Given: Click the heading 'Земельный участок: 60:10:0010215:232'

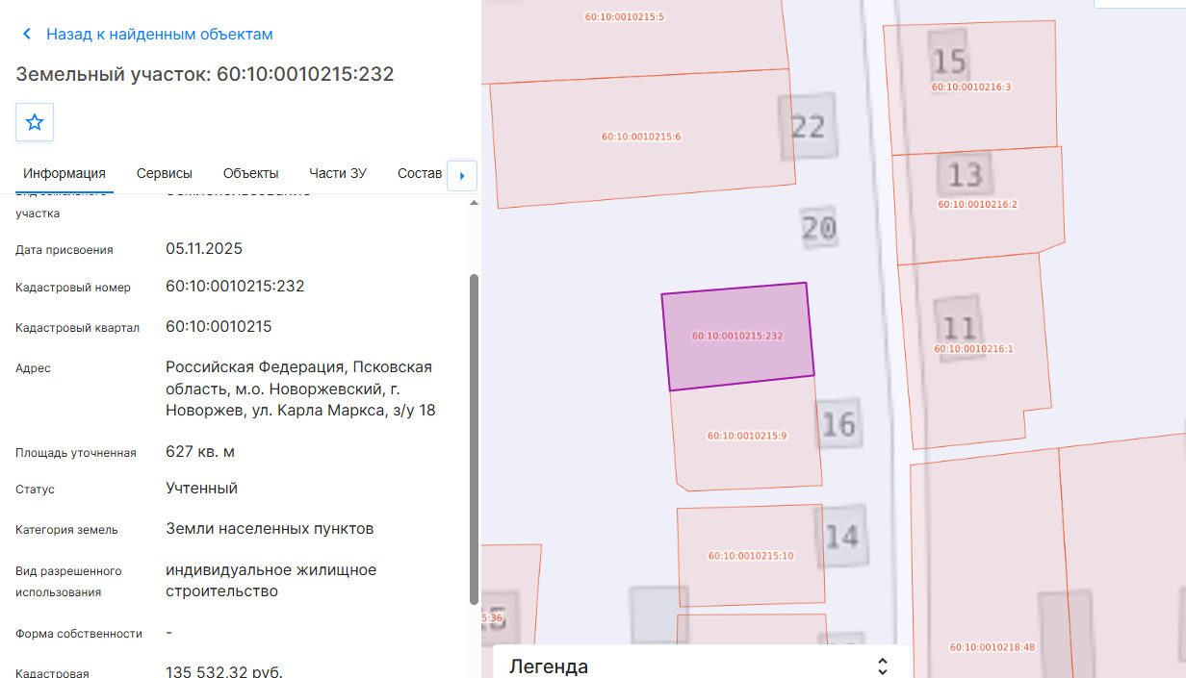Looking at the screenshot, I should coord(205,74).
